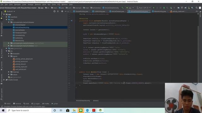
Task: Click the Make Project hammer icon
Action: tap(122, 8)
